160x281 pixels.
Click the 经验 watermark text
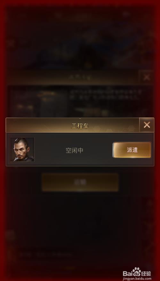coord(146,273)
